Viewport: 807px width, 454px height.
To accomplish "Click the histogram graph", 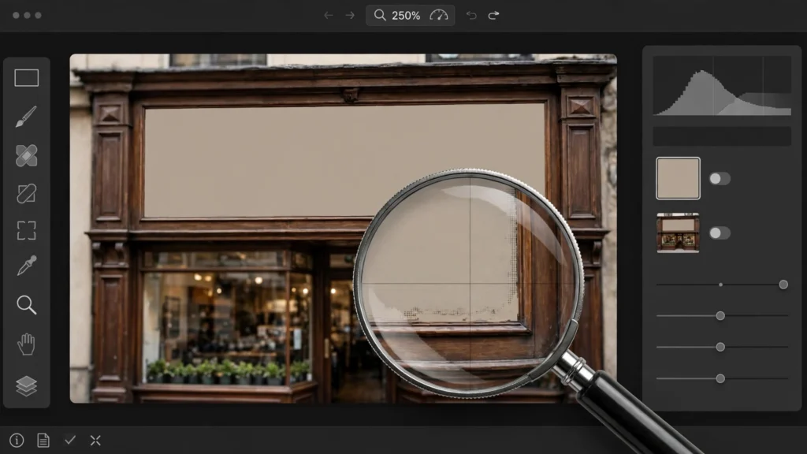I will [722, 85].
